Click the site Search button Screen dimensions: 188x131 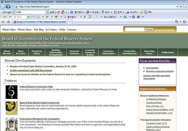pos(149,29)
